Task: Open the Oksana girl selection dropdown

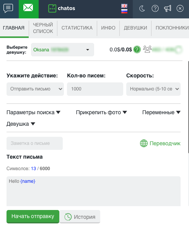Action: point(63,49)
